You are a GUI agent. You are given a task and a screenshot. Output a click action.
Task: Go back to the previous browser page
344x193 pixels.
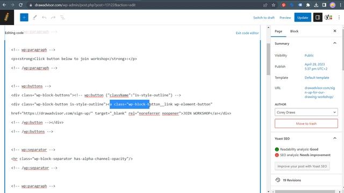tap(4, 5)
